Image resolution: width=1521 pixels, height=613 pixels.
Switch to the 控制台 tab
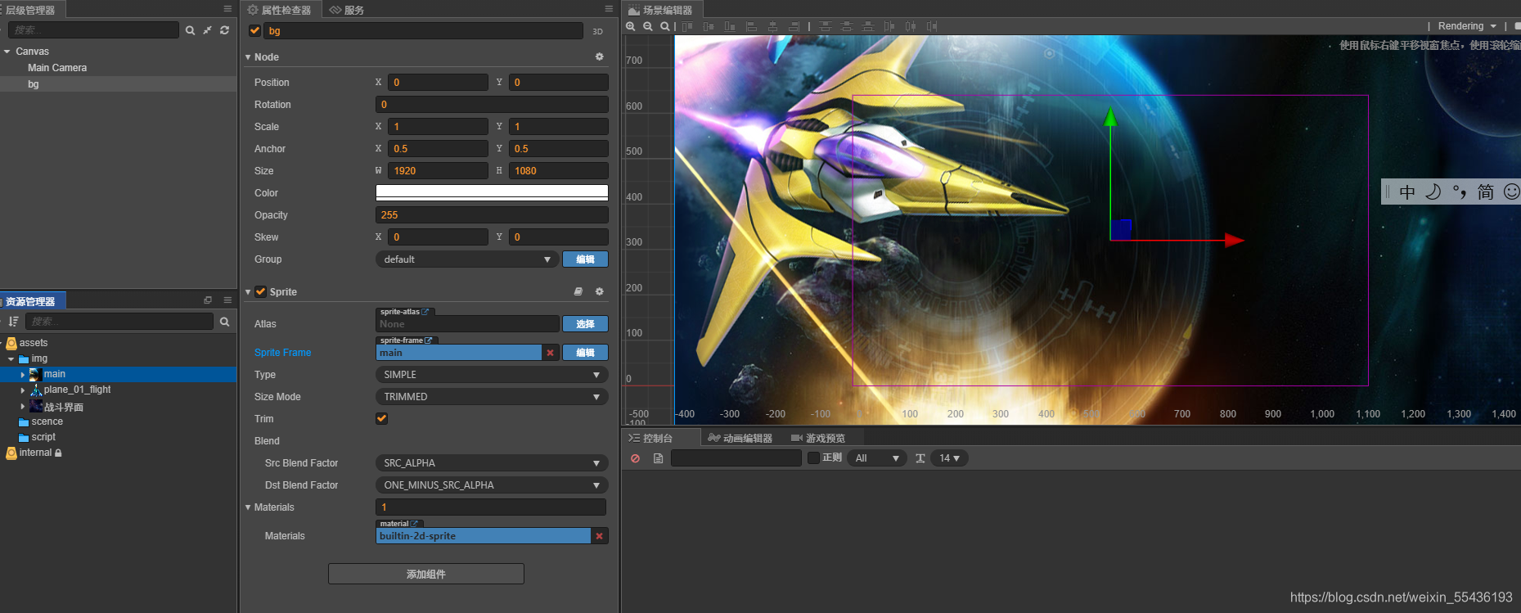point(651,438)
